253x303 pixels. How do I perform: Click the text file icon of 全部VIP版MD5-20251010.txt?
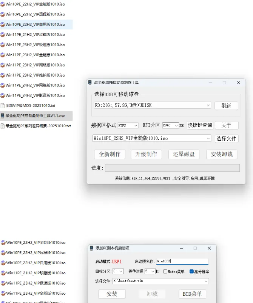pyautogui.click(x=3, y=106)
